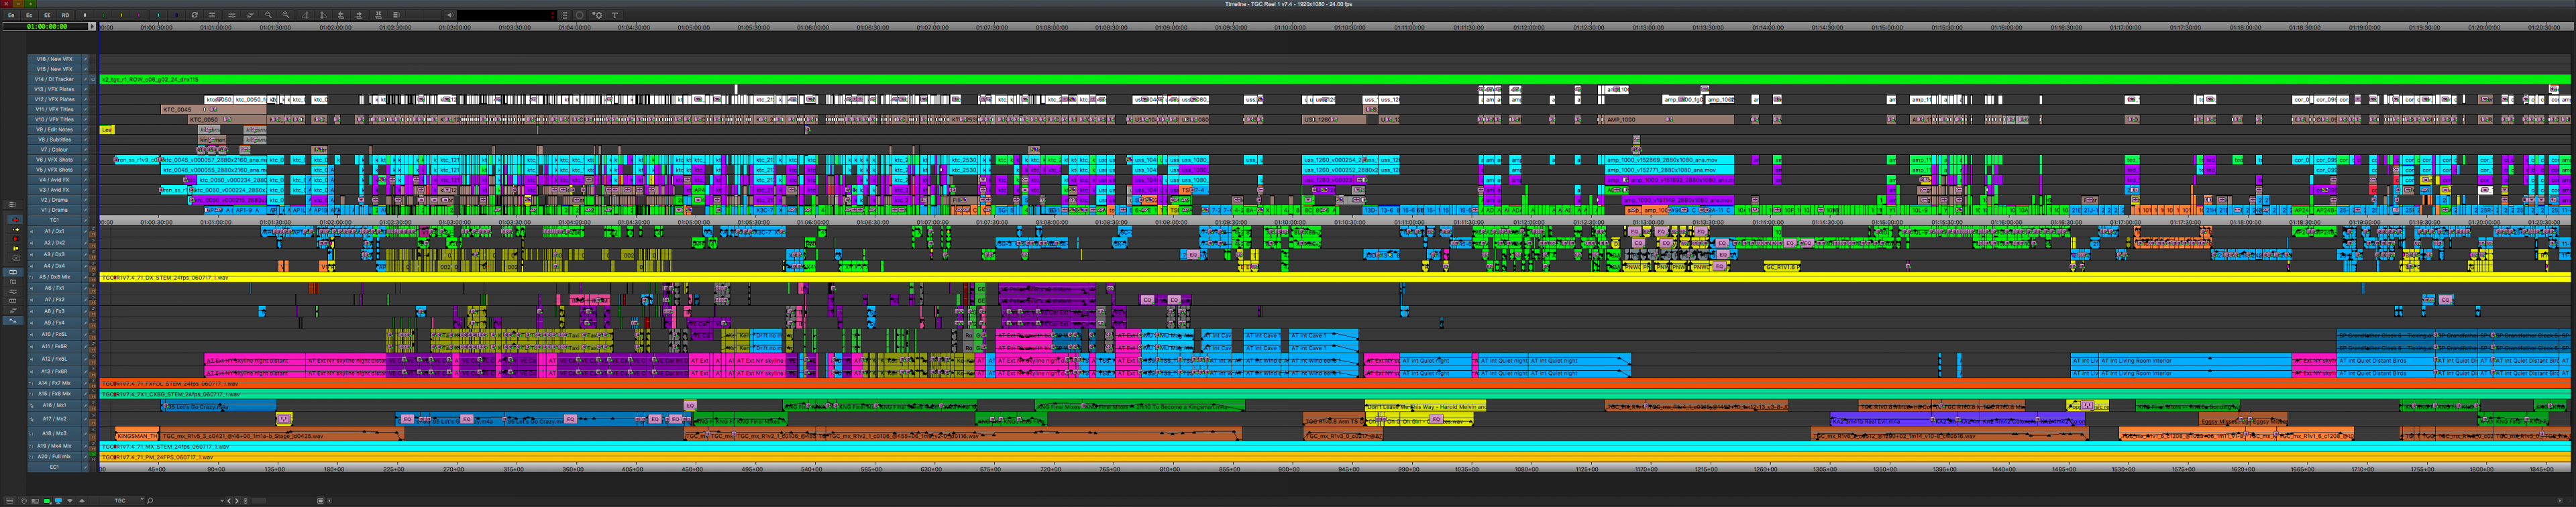Image resolution: width=2576 pixels, height=507 pixels.
Task: Select the Title tool T icon
Action: coord(615,16)
